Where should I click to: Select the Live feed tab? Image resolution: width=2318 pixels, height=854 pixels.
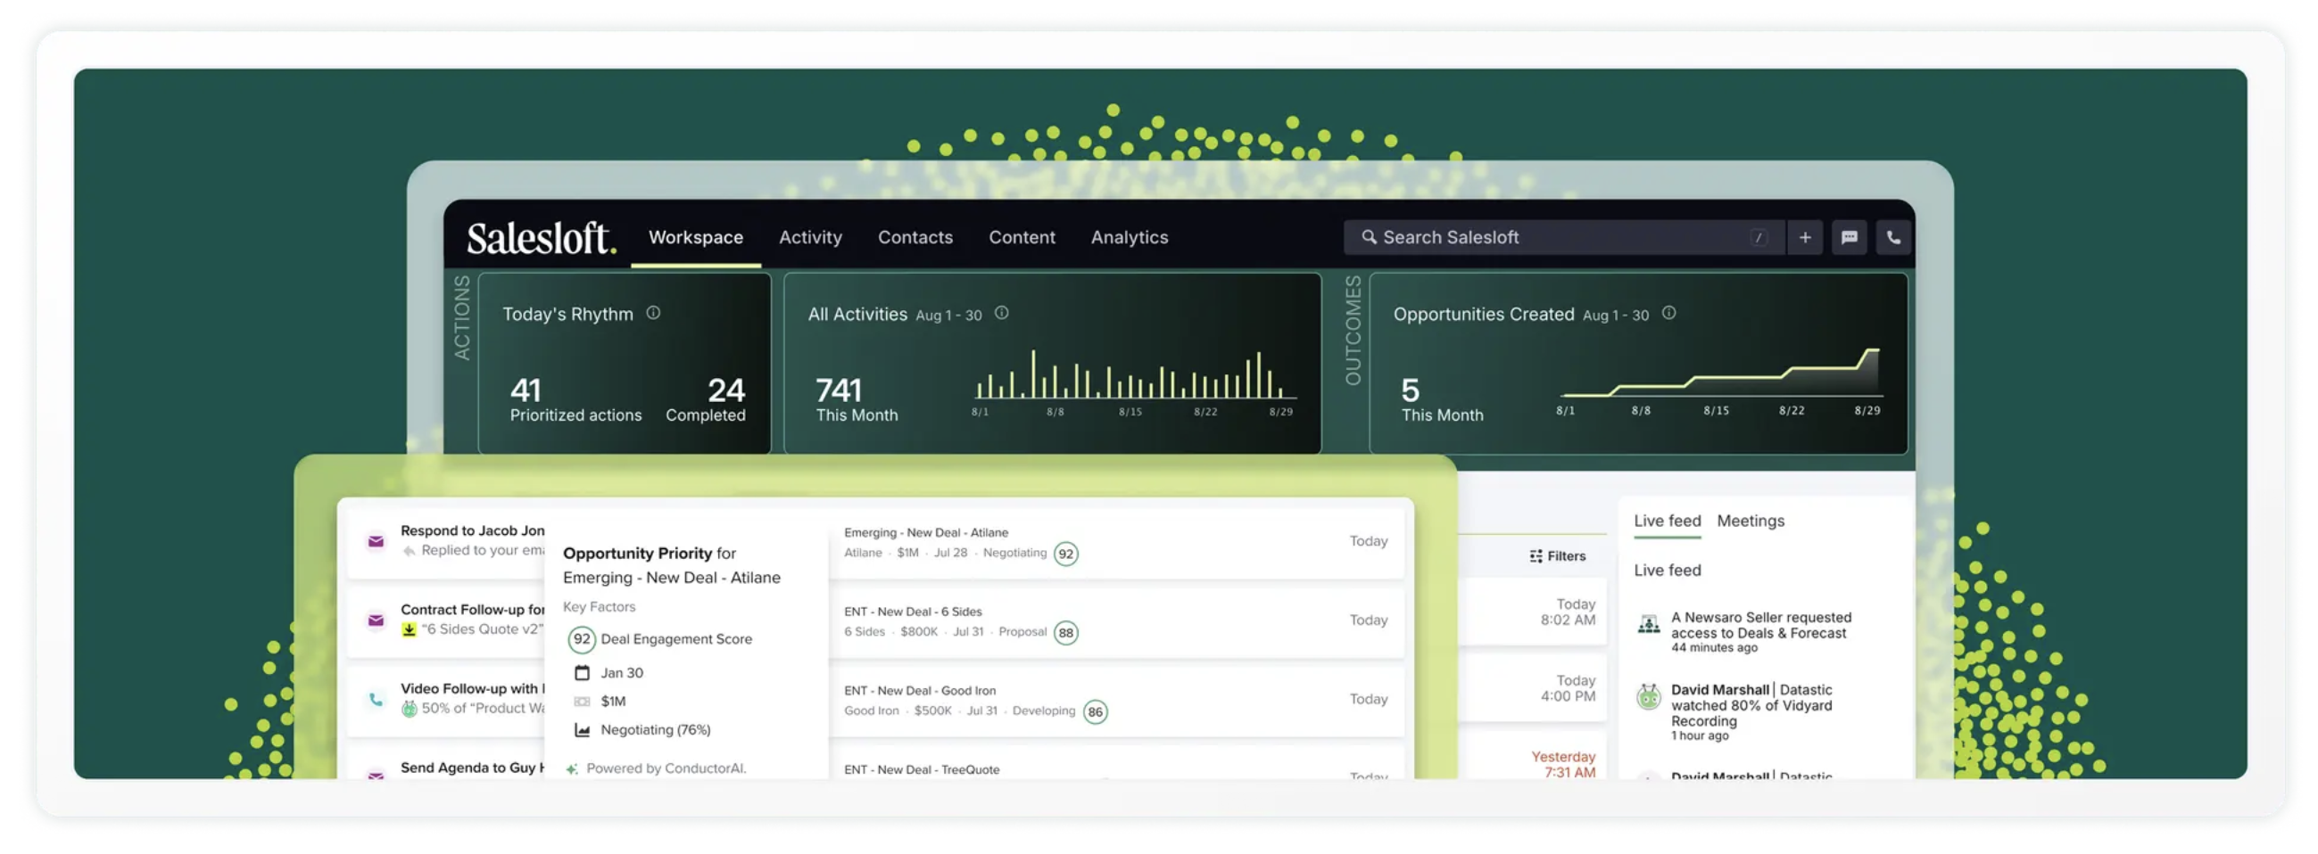tap(1667, 521)
